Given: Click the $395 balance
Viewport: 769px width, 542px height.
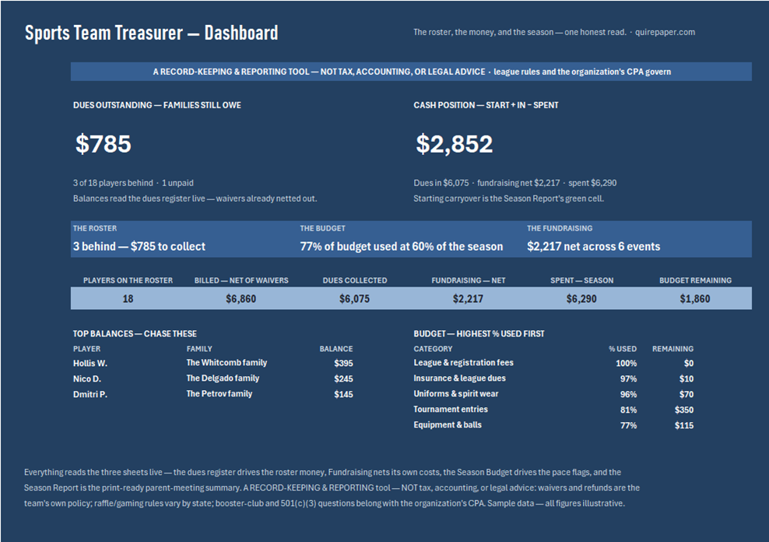Looking at the screenshot, I should point(343,363).
